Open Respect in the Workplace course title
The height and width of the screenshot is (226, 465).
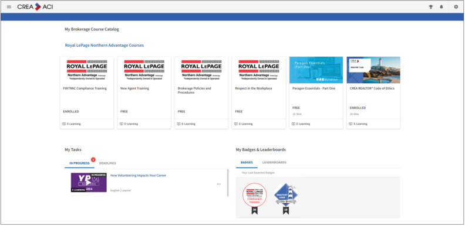click(254, 88)
